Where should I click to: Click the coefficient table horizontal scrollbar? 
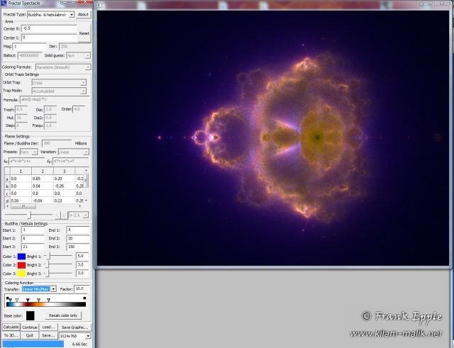[x=43, y=206]
